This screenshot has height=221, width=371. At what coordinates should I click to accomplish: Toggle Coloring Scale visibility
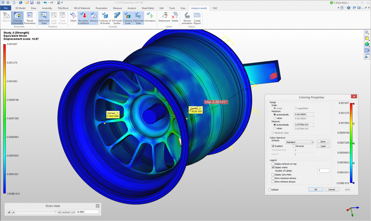coord(128,18)
